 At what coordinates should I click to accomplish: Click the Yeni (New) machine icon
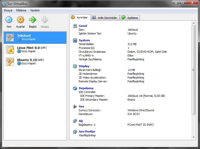point(9,20)
